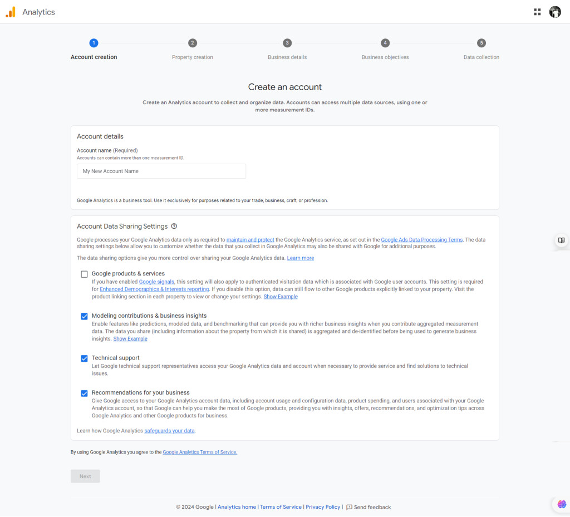Open the user profile avatar
Screen dimensions: 570x517
pos(555,12)
